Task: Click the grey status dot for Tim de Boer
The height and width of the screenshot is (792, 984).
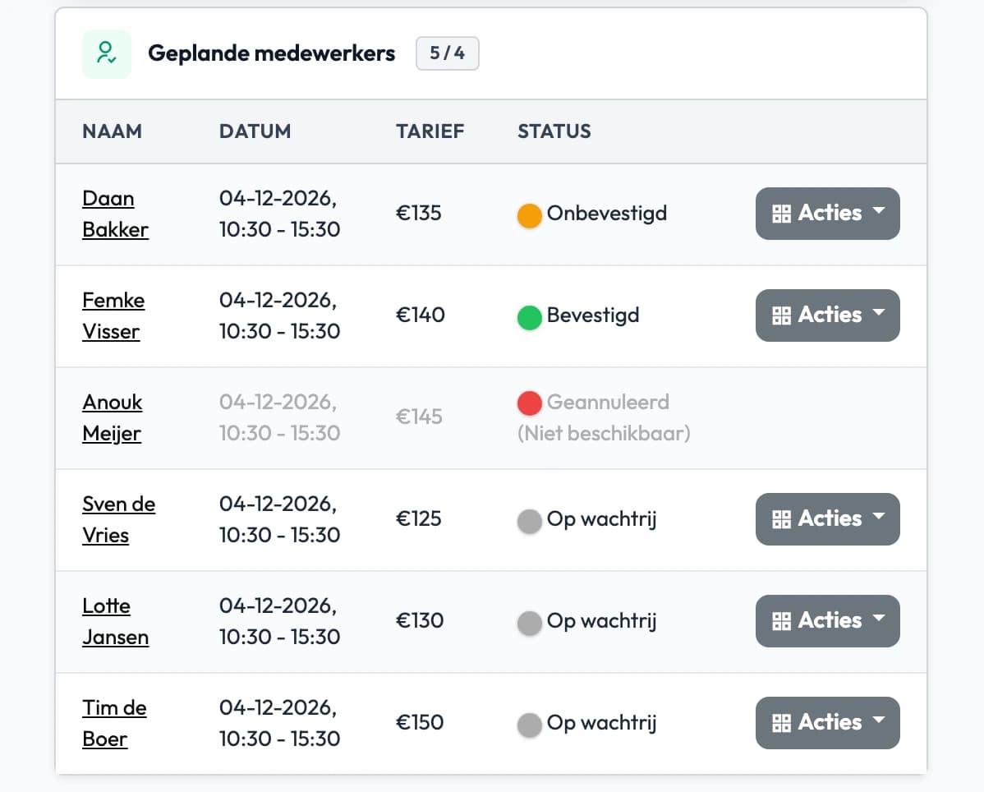Action: click(529, 725)
